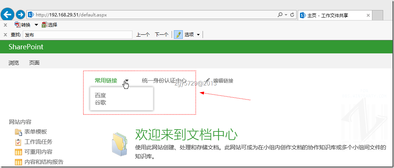Image resolution: width=394 pixels, height=168 pixels.
Task: Select 百度 from the dropdown menu
Action: pyautogui.click(x=100, y=95)
